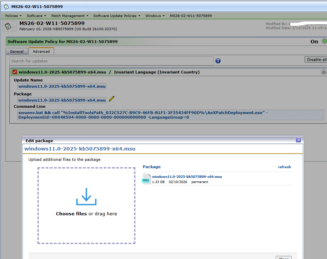Click the upload arrow icon in drop zone
The width and height of the screenshot is (327, 259).
pos(86,197)
